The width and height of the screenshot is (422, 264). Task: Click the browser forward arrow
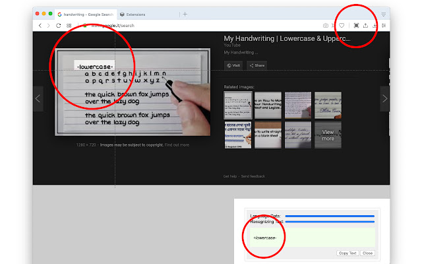point(49,26)
